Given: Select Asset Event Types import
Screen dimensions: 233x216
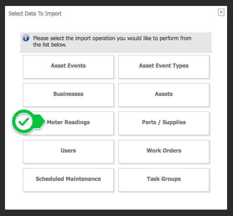Looking at the screenshot, I should (164, 67).
